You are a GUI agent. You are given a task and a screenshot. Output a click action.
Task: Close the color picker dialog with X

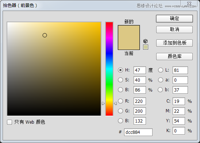[x=189, y=3]
